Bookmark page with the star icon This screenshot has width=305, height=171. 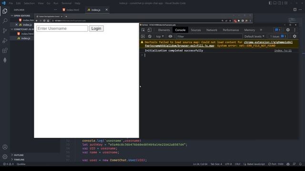(x=230, y=21)
